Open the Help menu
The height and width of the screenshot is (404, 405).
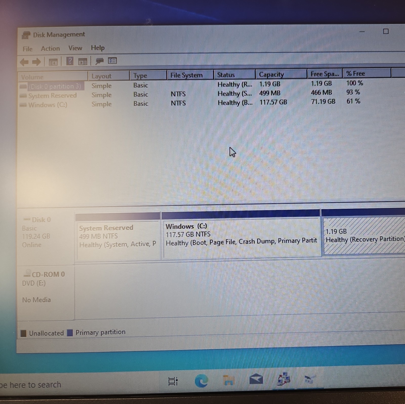[98, 48]
